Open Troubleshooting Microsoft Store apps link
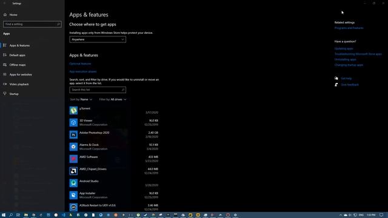The height and width of the screenshot is (218, 388). (358, 54)
